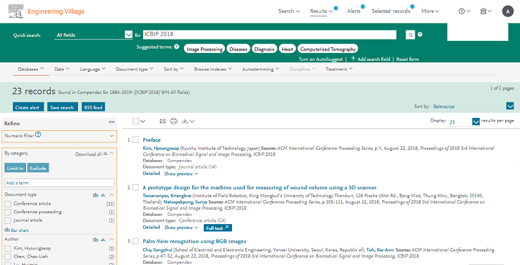The image size is (520, 265).
Task: Open institution building icon menu
Action: pos(483,11)
